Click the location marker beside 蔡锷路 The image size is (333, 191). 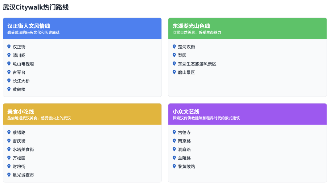pyautogui.click(x=9, y=132)
